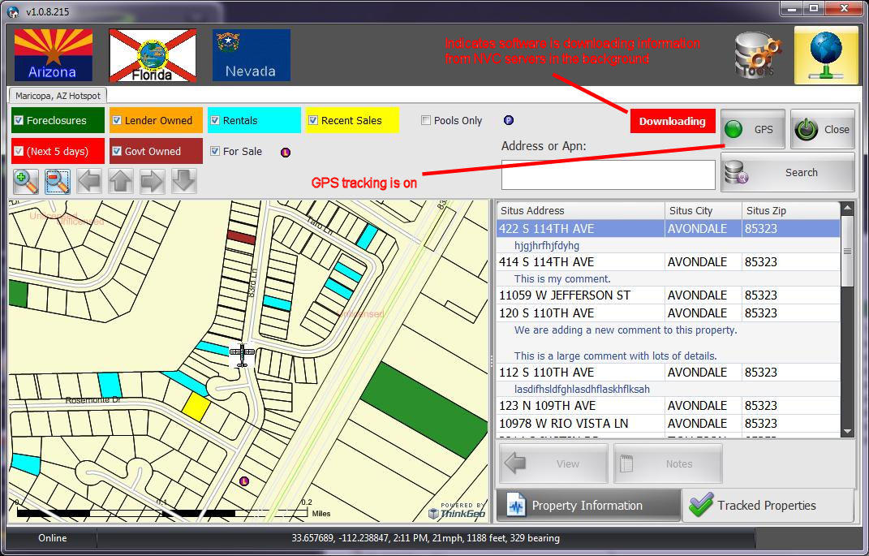The width and height of the screenshot is (869, 556).
Task: Click the View button
Action: 553,463
